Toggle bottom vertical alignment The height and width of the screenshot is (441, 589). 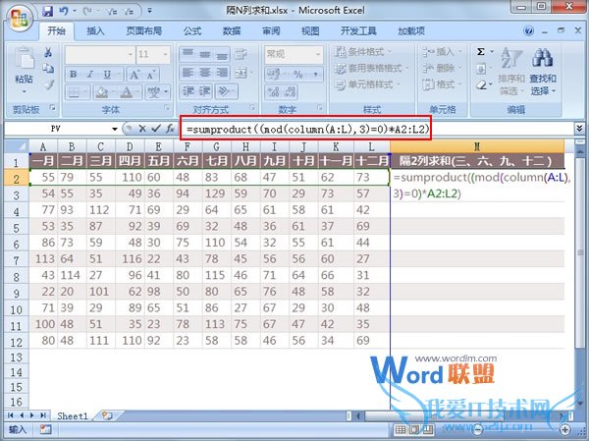222,55
